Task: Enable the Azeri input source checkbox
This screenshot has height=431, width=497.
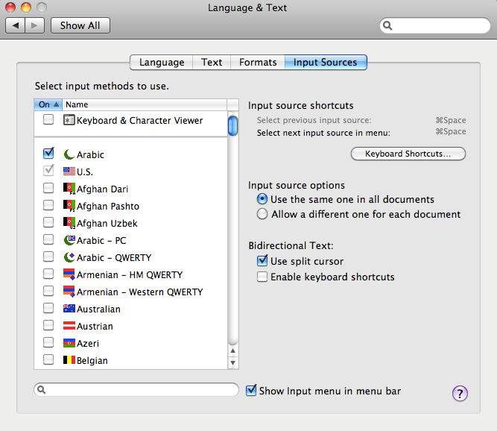Action: click(x=48, y=342)
